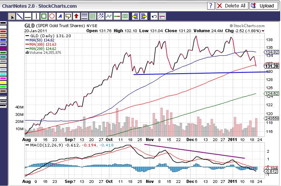Click the ChartNotes 2.0 - StockCharts.com title

(39, 6)
